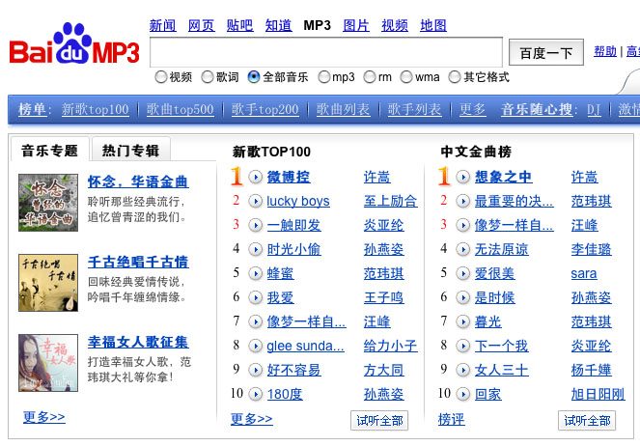This screenshot has width=640, height=446.
Task: Play the song 蜂蜜
Action: 256,273
